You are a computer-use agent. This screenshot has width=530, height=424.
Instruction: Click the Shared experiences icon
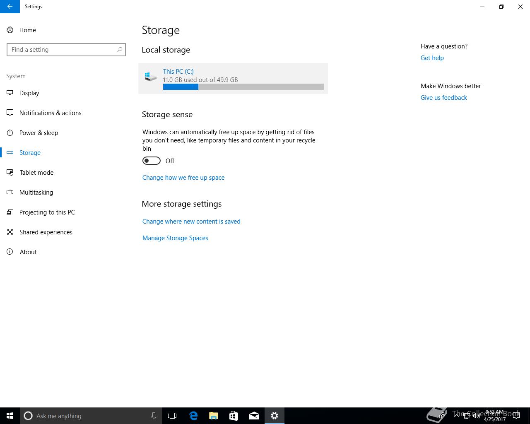click(10, 232)
